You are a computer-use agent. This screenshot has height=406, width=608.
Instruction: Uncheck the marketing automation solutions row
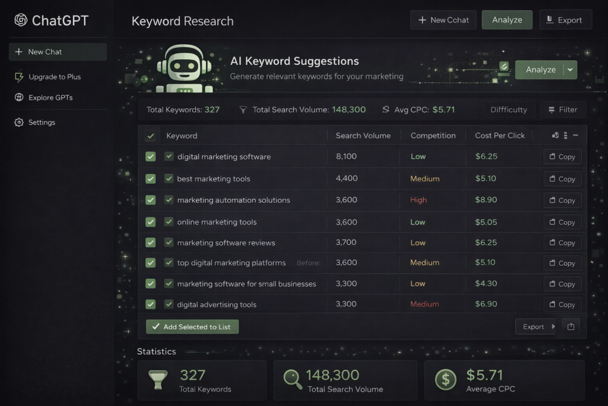[x=151, y=200]
